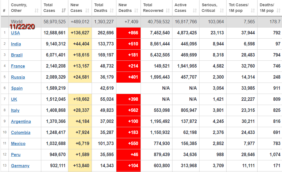
Task: Click New Cases sort arrow icon
Action: coord(87,11)
